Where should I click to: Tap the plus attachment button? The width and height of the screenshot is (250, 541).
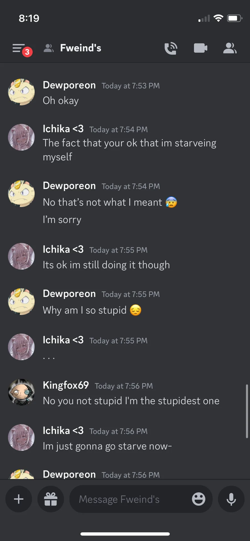click(x=19, y=499)
